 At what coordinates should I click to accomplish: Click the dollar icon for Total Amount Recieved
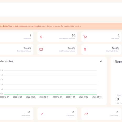pyautogui.click(x=41, y=37)
